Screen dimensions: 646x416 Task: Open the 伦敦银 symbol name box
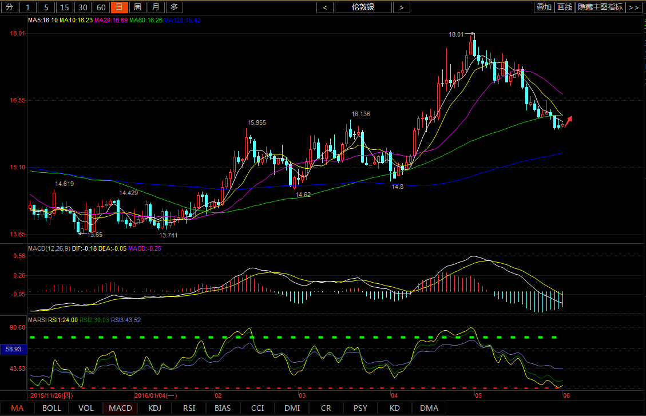(363, 7)
